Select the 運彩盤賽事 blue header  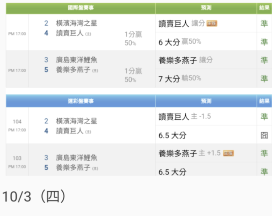(81, 101)
